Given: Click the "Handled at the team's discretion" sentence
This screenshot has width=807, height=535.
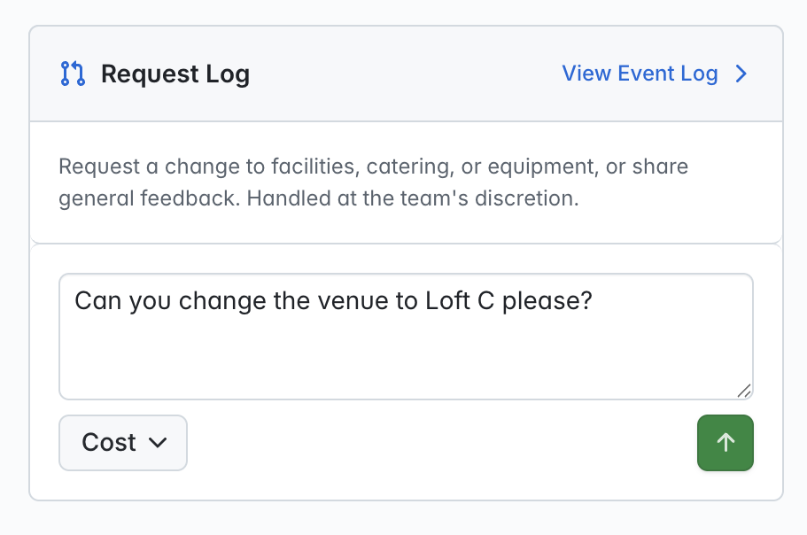Looking at the screenshot, I should click(x=413, y=198).
